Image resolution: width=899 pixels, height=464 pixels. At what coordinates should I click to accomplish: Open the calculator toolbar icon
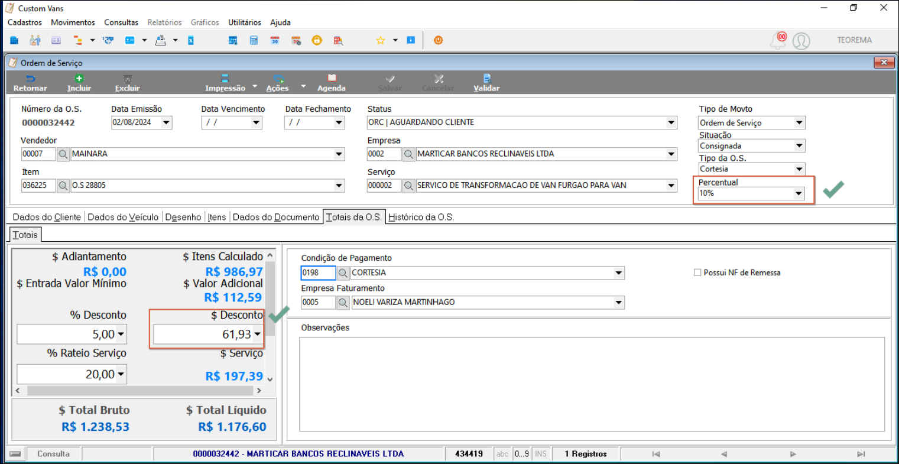pyautogui.click(x=254, y=40)
